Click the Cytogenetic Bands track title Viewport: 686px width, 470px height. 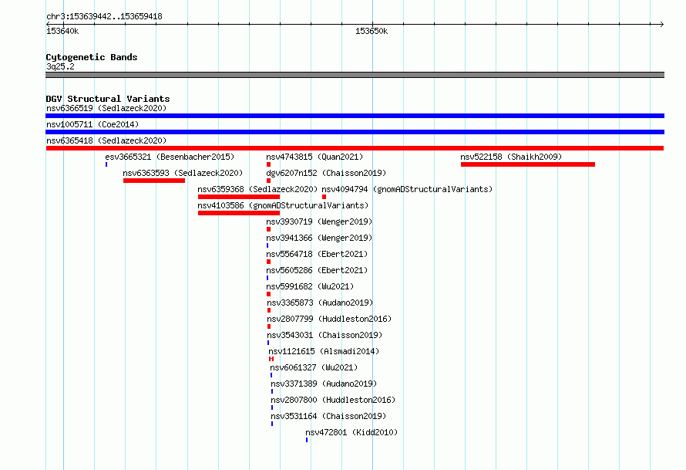point(92,57)
